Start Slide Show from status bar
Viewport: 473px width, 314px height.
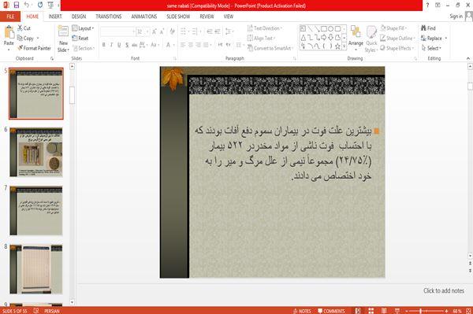click(397, 311)
